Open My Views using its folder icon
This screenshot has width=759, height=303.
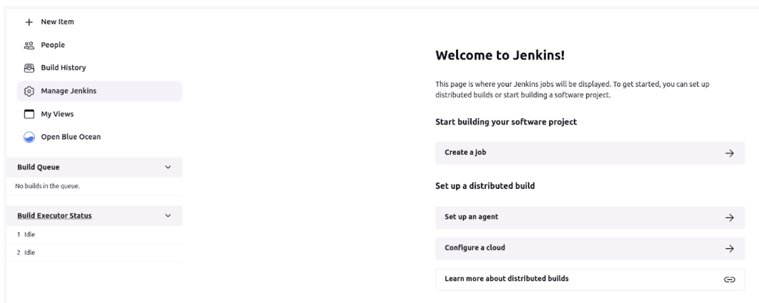tap(28, 113)
